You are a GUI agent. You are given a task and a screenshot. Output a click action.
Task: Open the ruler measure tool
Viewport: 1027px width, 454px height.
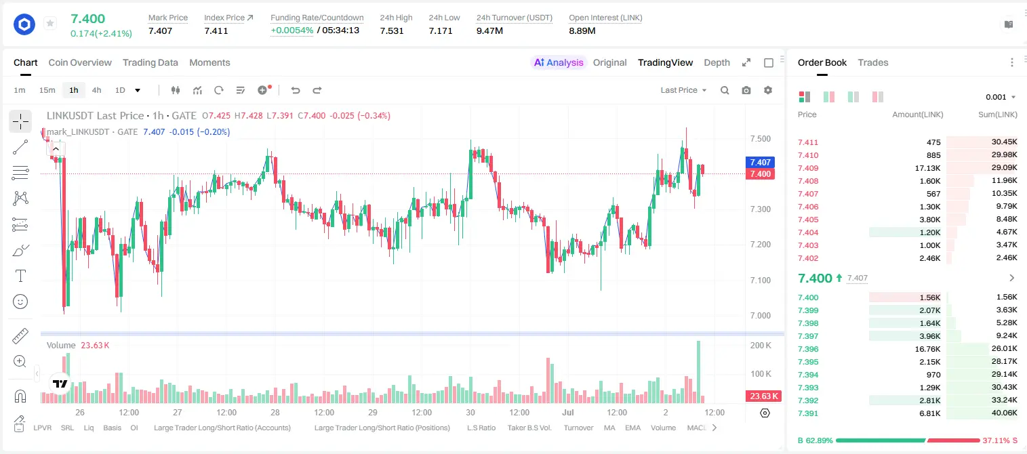tap(20, 336)
